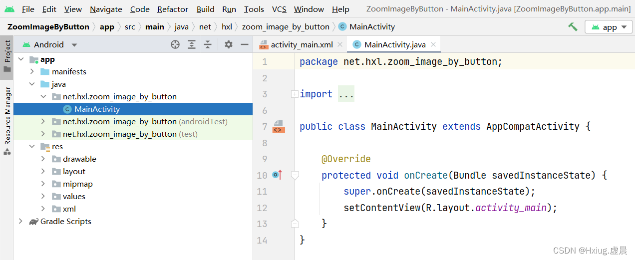This screenshot has width=635, height=260.
Task: Collapse the java folder
Action: tap(32, 84)
